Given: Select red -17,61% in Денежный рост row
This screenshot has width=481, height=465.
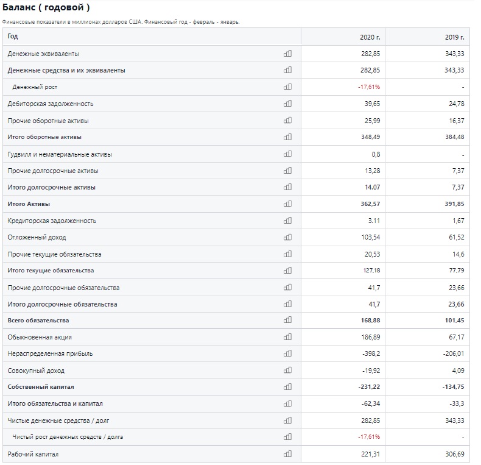Looking at the screenshot, I should 369,87.
